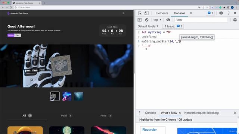Select the blue third gallery thumbnail

click(79, 96)
